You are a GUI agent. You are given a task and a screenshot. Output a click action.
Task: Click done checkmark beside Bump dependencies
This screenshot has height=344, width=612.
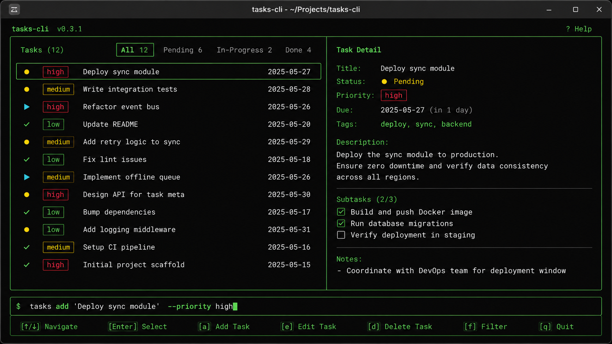coord(27,212)
